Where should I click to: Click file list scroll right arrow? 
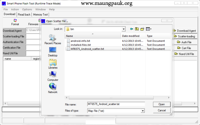[169, 98]
